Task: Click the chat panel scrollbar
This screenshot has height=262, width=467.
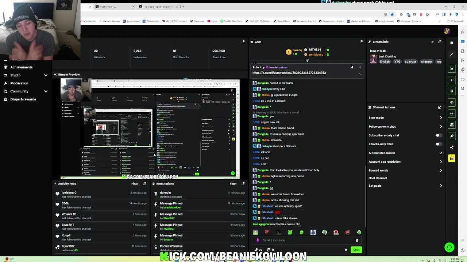Action: (x=366, y=196)
